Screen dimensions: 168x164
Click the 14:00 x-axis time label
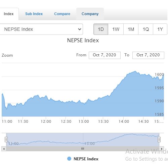tap(124, 121)
